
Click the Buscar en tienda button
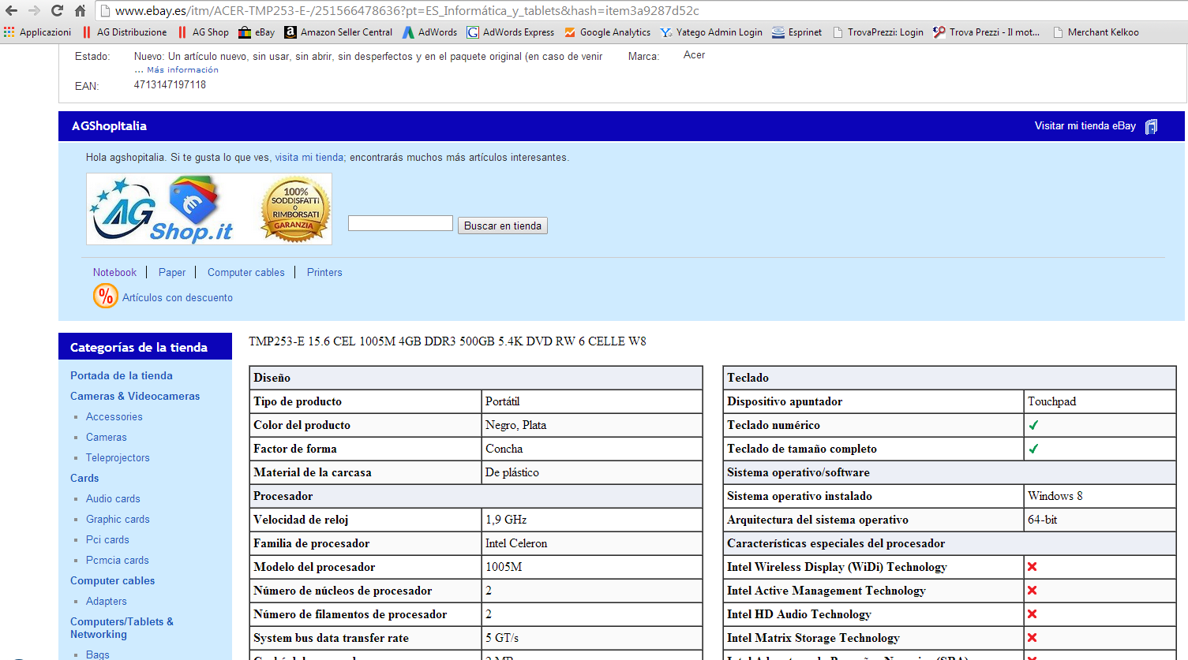pyautogui.click(x=503, y=226)
